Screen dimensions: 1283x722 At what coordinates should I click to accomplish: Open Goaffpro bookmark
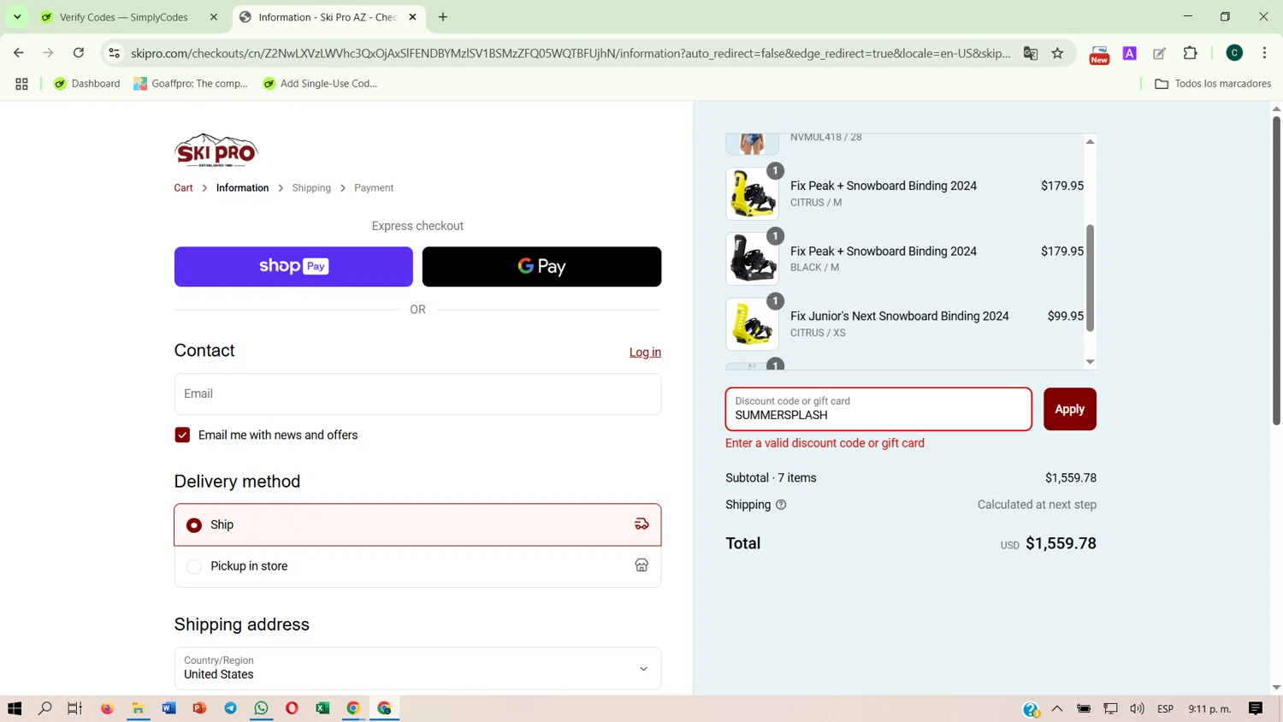191,84
